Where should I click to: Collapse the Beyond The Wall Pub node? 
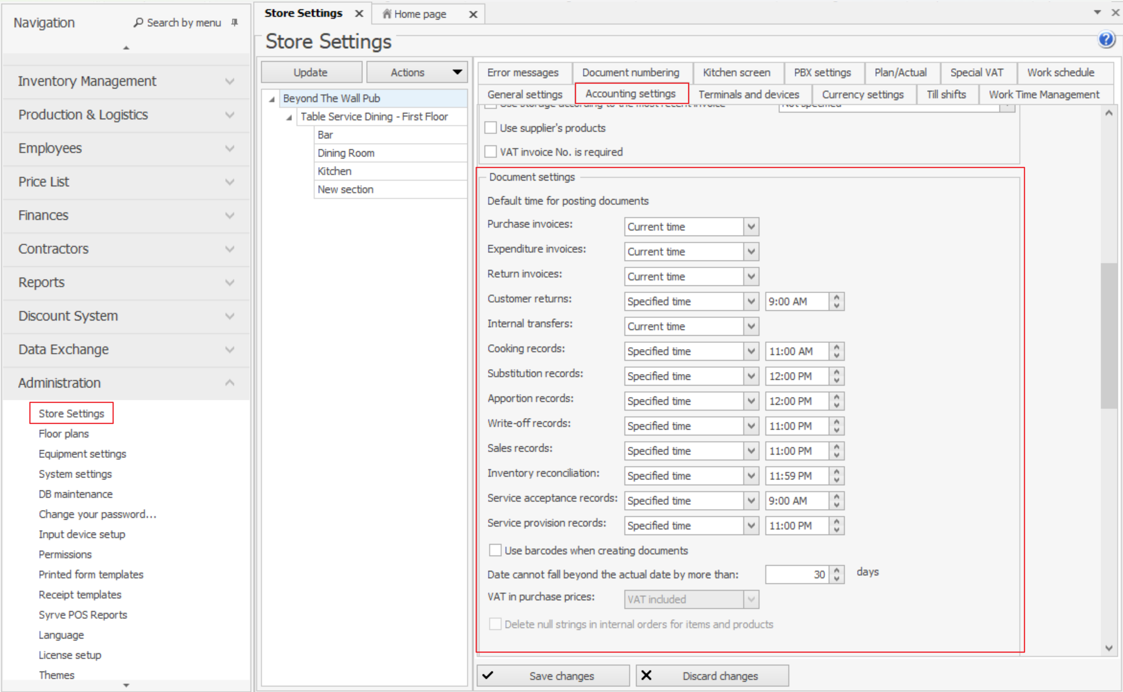(x=272, y=99)
